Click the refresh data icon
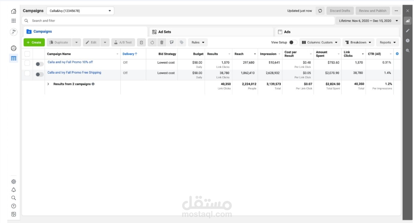The image size is (414, 223). 320,11
